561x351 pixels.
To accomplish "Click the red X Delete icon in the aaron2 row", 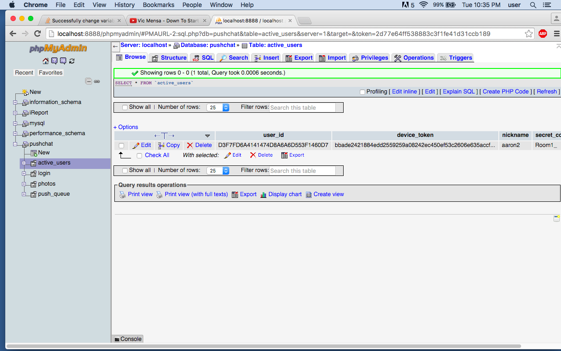I will [x=190, y=145].
